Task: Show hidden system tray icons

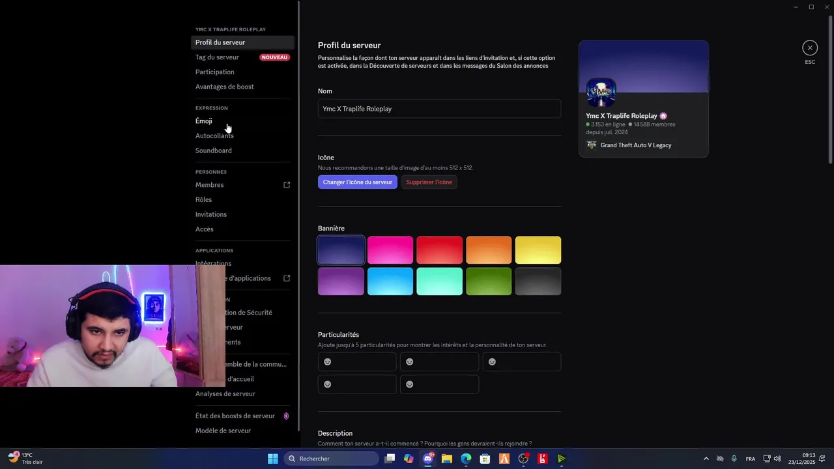Action: click(706, 459)
